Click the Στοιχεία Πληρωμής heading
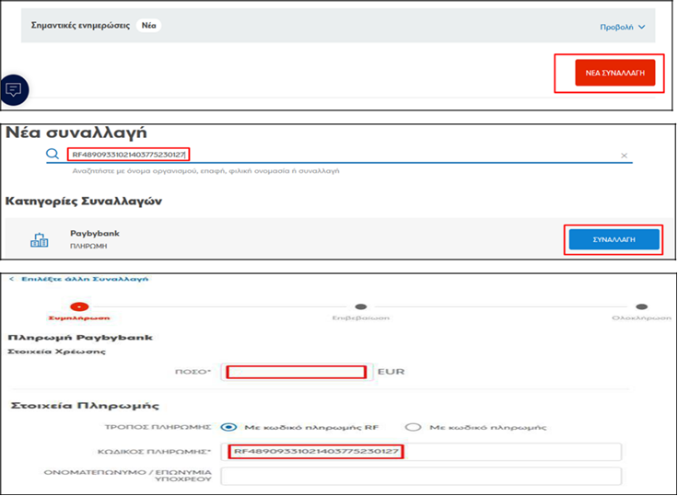The height and width of the screenshot is (496, 678). click(85, 406)
